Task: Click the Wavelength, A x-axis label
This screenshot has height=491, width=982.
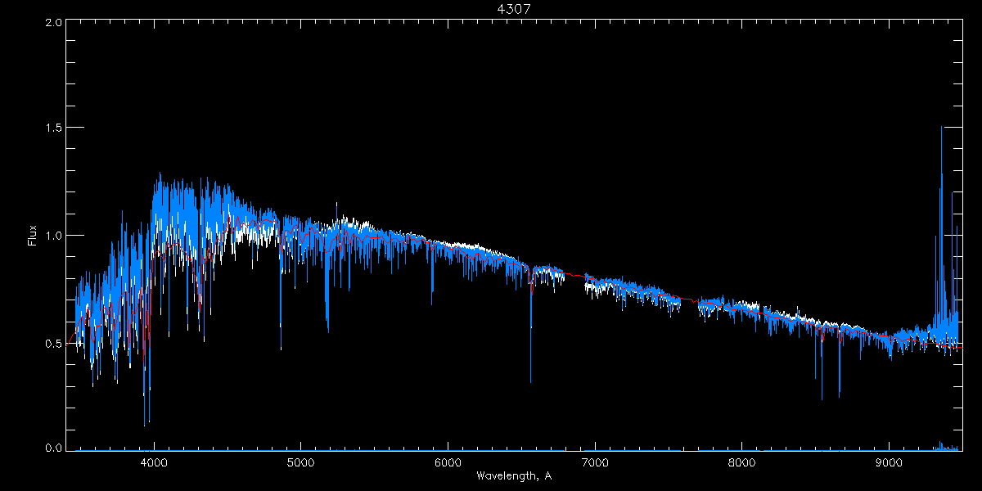Action: point(515,475)
